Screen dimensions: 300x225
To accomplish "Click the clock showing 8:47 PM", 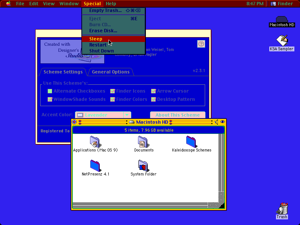I will pos(255,4).
